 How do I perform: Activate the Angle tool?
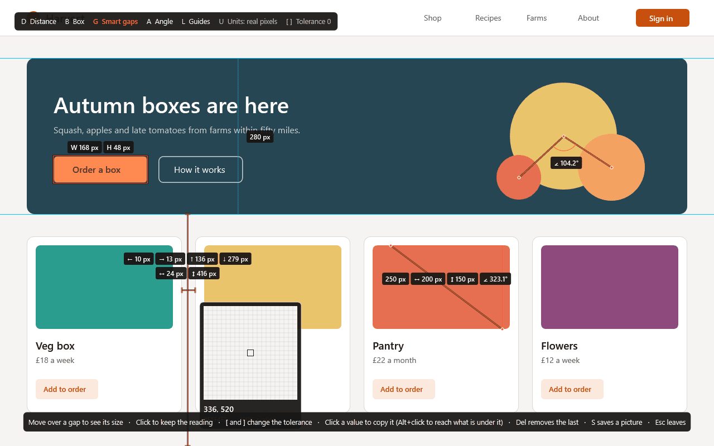(160, 22)
